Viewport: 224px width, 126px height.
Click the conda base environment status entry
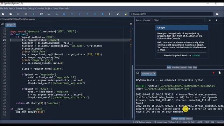click(168, 122)
